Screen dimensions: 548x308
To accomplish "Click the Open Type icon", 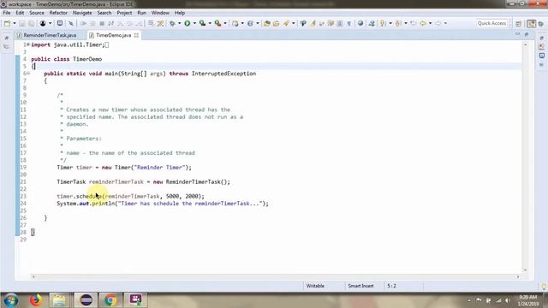I will click(x=267, y=23).
